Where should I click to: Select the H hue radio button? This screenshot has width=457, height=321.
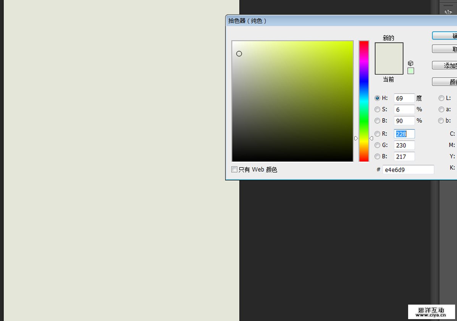coord(377,98)
